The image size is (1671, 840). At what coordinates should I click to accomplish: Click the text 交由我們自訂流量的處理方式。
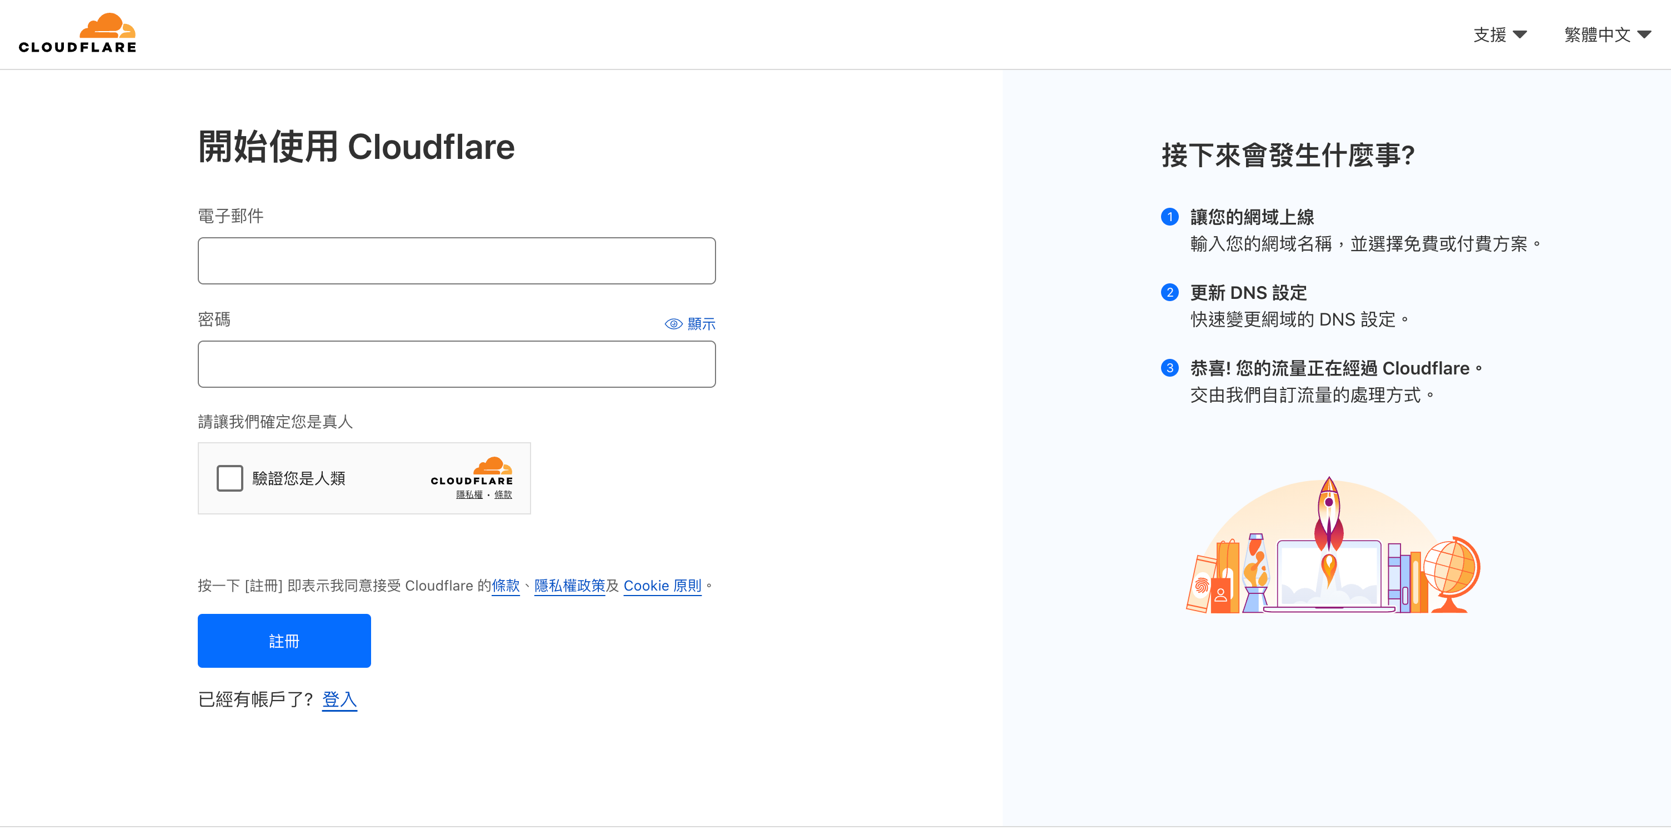point(1312,395)
